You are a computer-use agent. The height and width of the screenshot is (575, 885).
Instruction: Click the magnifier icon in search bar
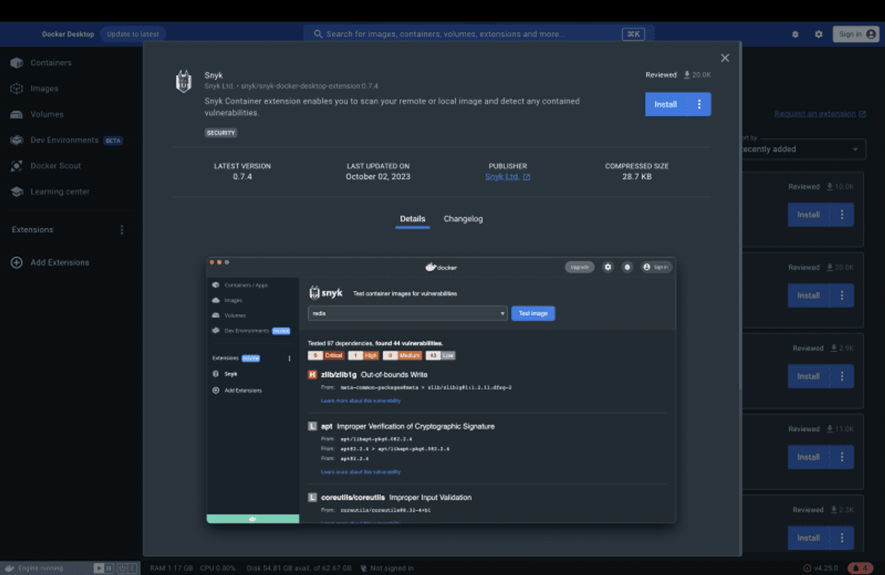(318, 34)
